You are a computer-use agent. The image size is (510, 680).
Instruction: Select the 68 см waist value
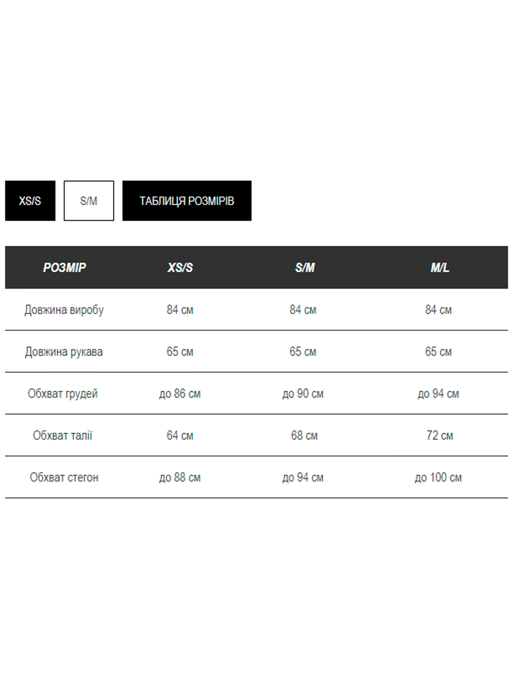pyautogui.click(x=304, y=435)
